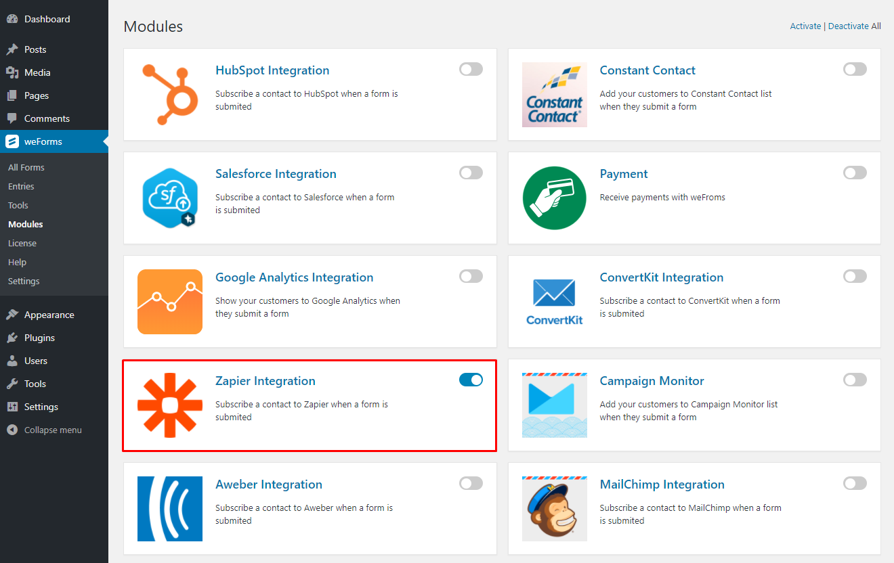
Task: Click the Media icon in sidebar
Action: click(x=12, y=72)
